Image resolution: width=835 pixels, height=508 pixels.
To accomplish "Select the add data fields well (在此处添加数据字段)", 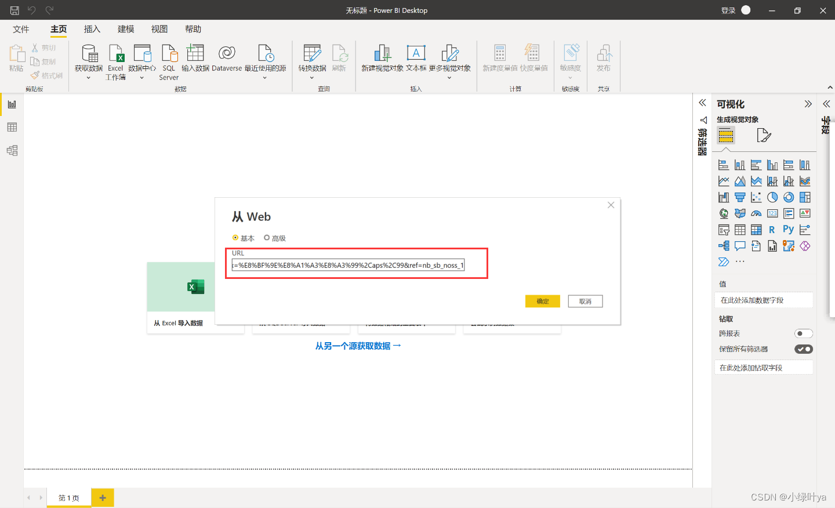I will pos(764,300).
